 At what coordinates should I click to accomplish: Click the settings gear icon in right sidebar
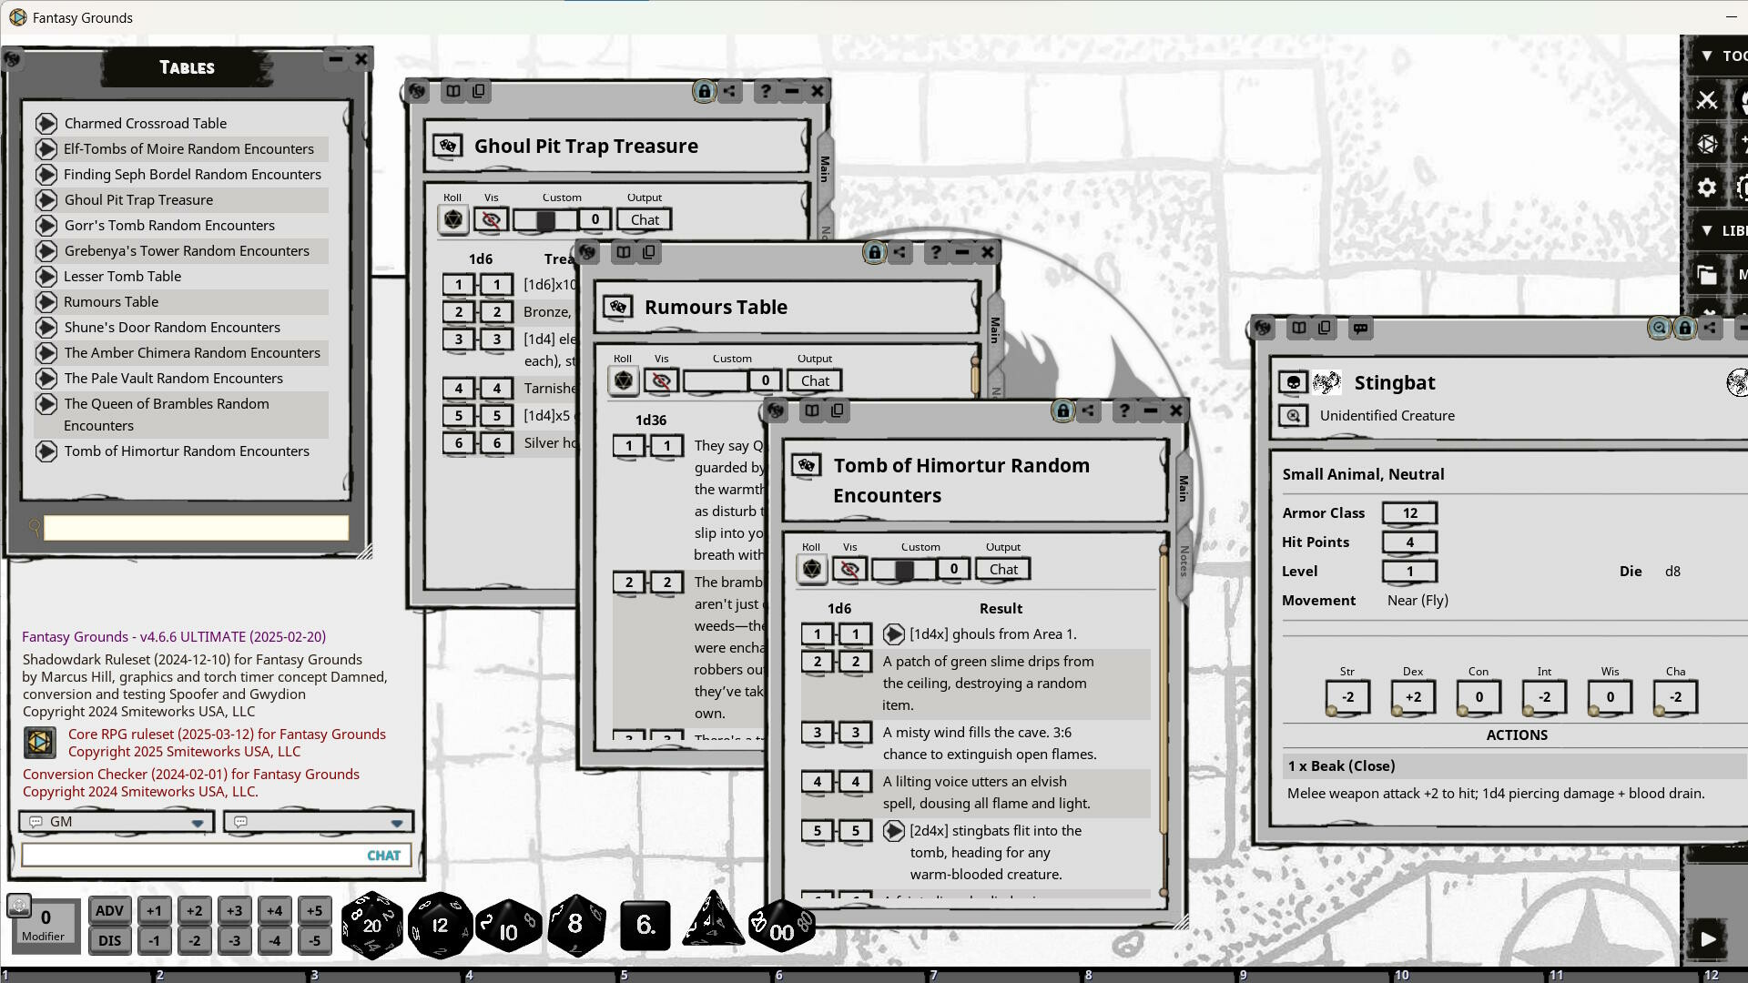point(1706,187)
